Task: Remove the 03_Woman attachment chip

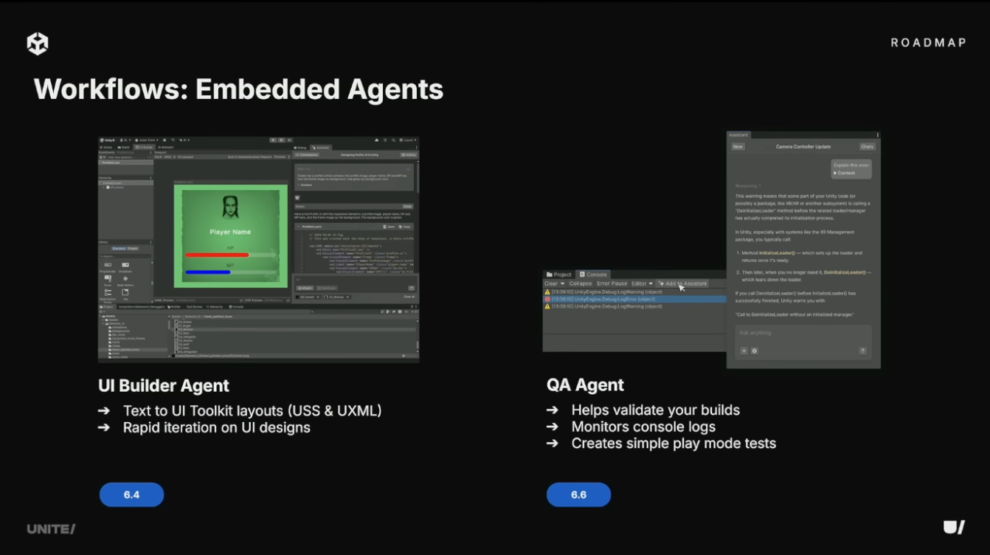Action: [347, 297]
